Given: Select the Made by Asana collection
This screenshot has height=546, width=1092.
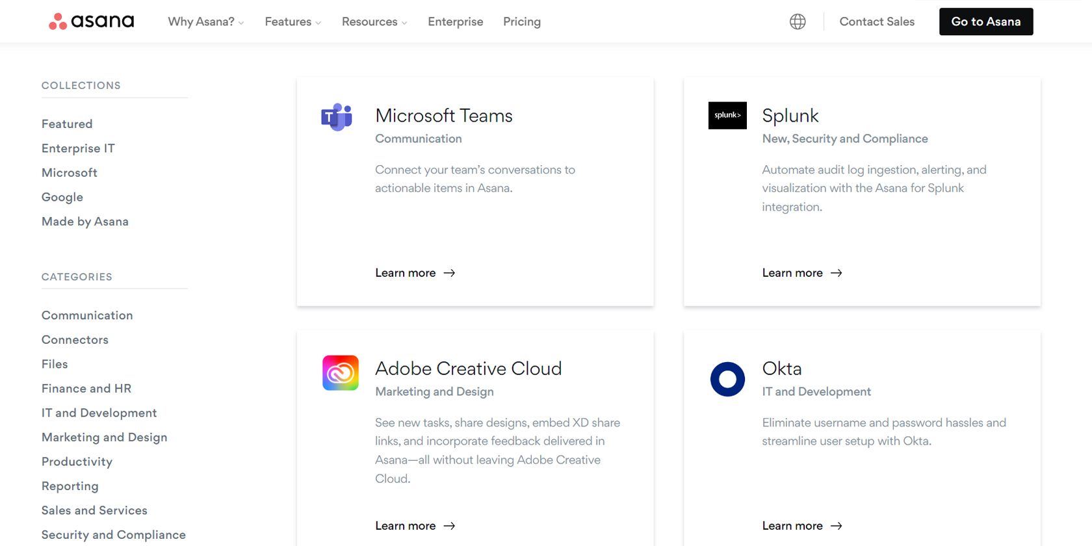Looking at the screenshot, I should [85, 221].
